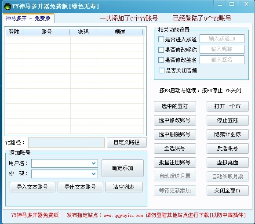Tick the 是否关闭音筒 checkbox
This screenshot has height=224, width=255.
[161, 71]
